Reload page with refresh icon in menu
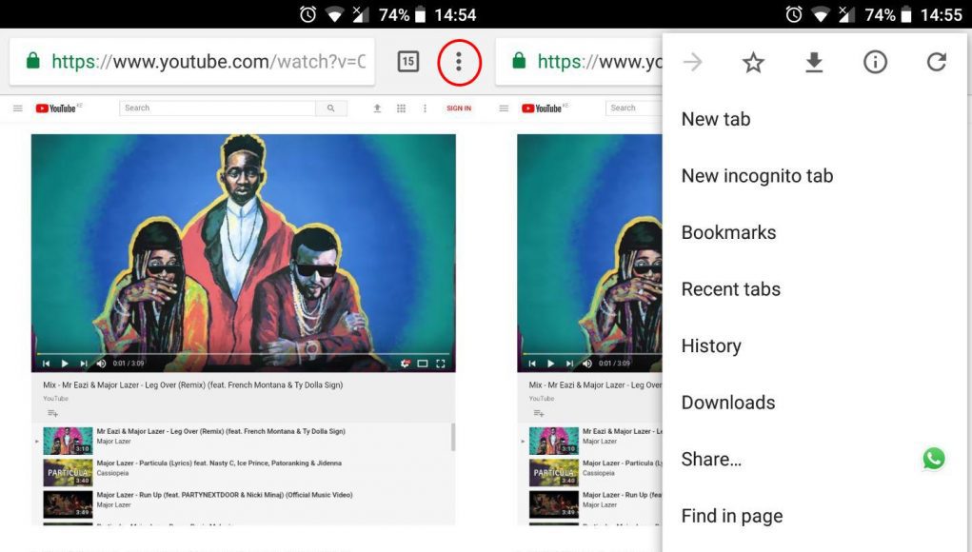 tap(936, 62)
